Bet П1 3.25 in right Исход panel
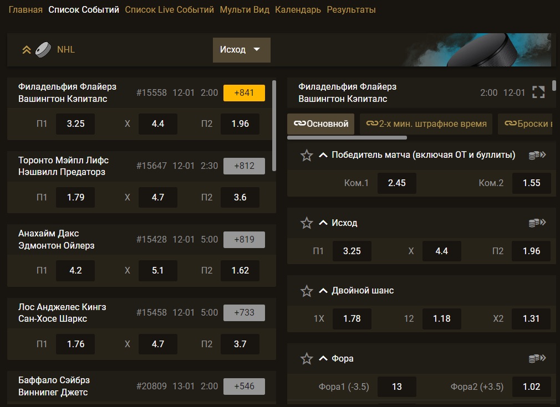Image resolution: width=560 pixels, height=407 pixels. [x=352, y=251]
